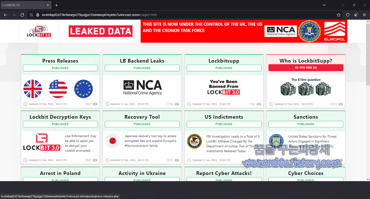Click the clock icon on Press Releases card
The width and height of the screenshot is (370, 199).
coord(25,104)
